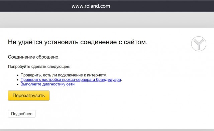Select the text Попробуйте сделать следующее:

pos(39,66)
